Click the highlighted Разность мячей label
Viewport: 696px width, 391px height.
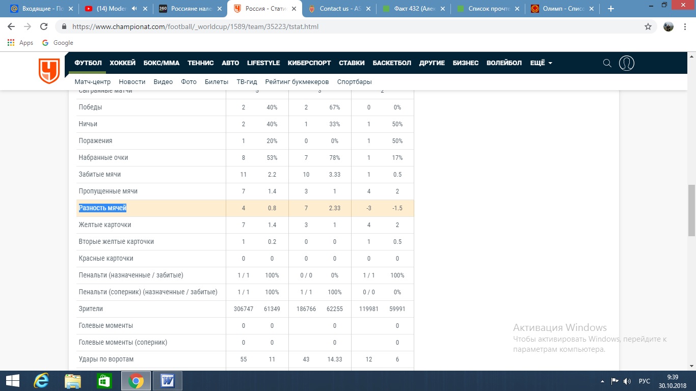coord(102,208)
